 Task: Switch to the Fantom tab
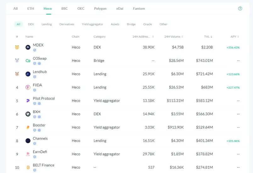pos(139,8)
